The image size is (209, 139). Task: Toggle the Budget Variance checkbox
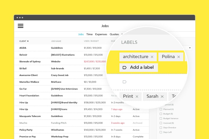click(161, 118)
